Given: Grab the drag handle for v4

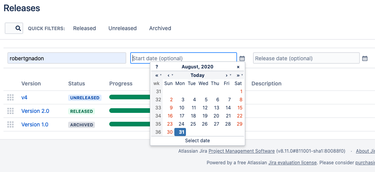Looking at the screenshot, I should (x=10, y=97).
